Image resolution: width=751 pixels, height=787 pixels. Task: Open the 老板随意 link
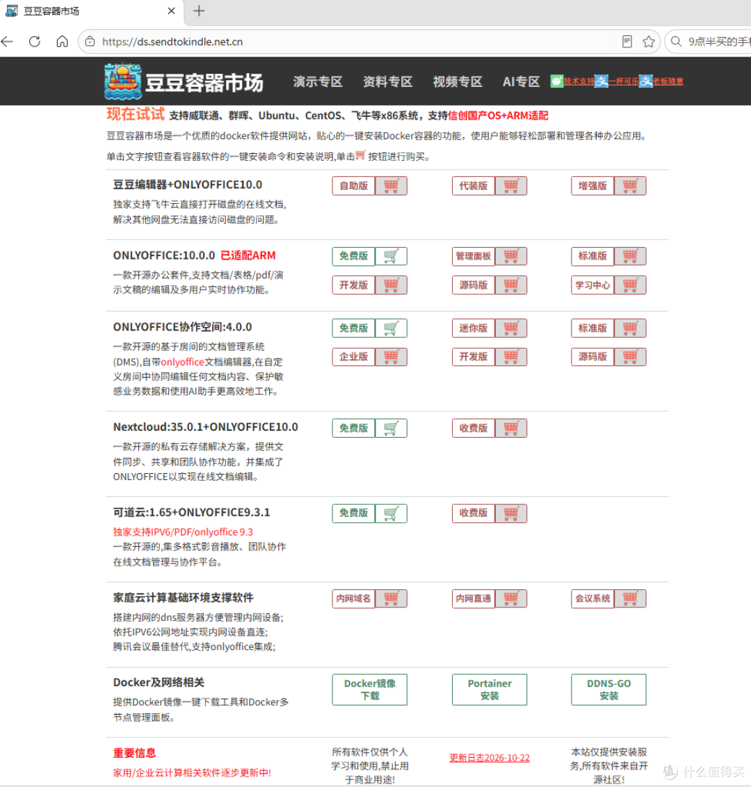pos(668,81)
